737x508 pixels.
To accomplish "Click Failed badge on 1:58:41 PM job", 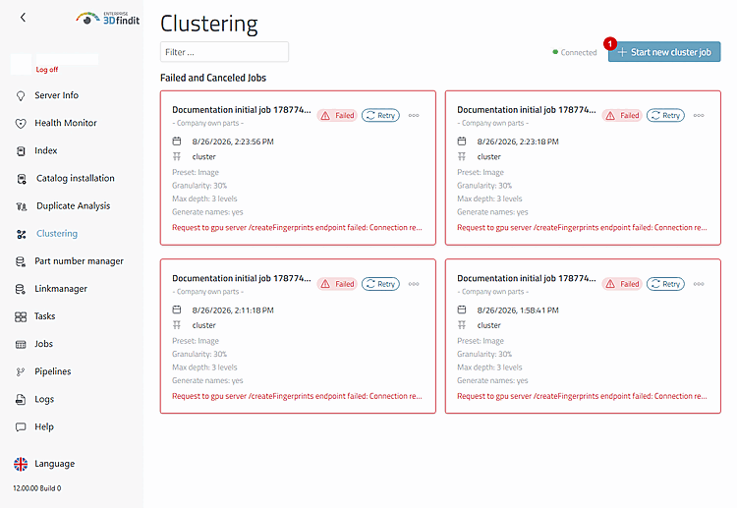I will 622,284.
